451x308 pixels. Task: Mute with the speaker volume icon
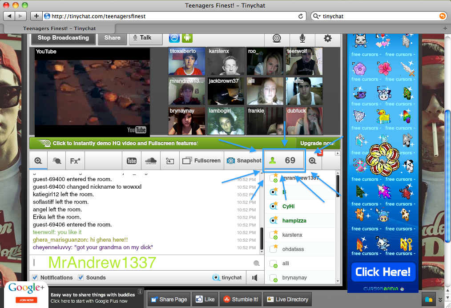coord(255,277)
